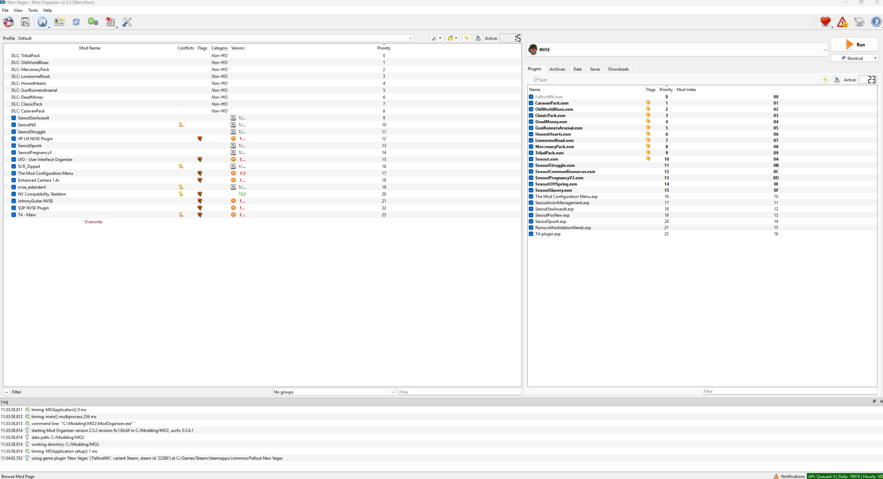Disable the T4-plugin.esp plugin checkbox
This screenshot has width=883, height=479.
531,234
